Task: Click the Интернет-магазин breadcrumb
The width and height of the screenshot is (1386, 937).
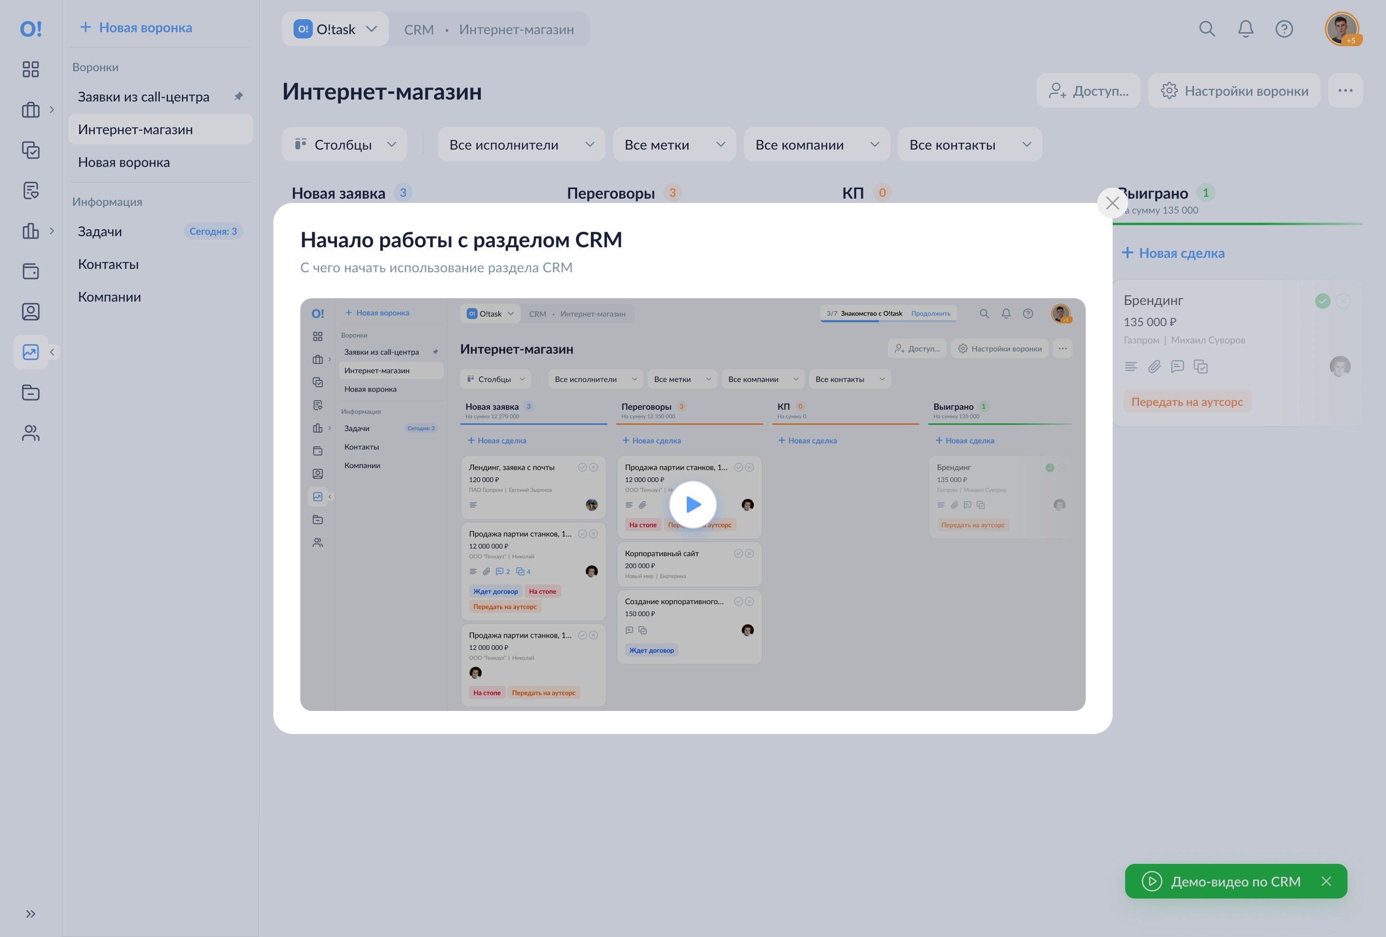Action: click(x=516, y=30)
